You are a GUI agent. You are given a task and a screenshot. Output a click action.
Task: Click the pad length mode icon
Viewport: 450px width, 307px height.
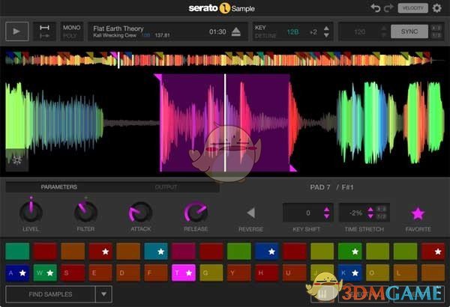[44, 31]
